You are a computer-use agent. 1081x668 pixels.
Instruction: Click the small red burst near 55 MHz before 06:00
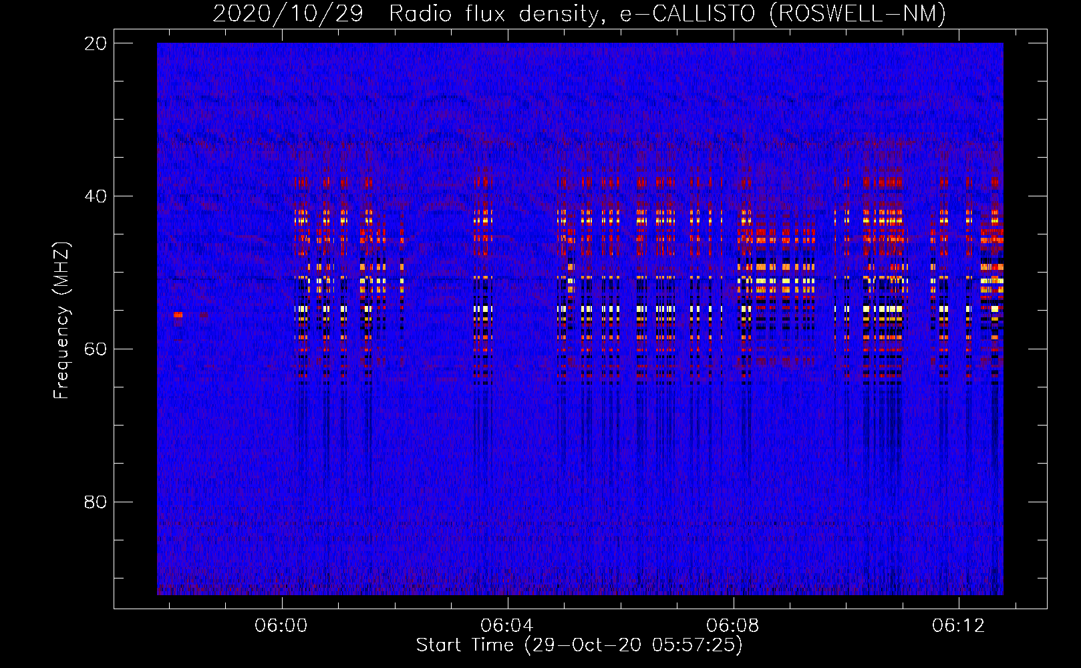178,315
